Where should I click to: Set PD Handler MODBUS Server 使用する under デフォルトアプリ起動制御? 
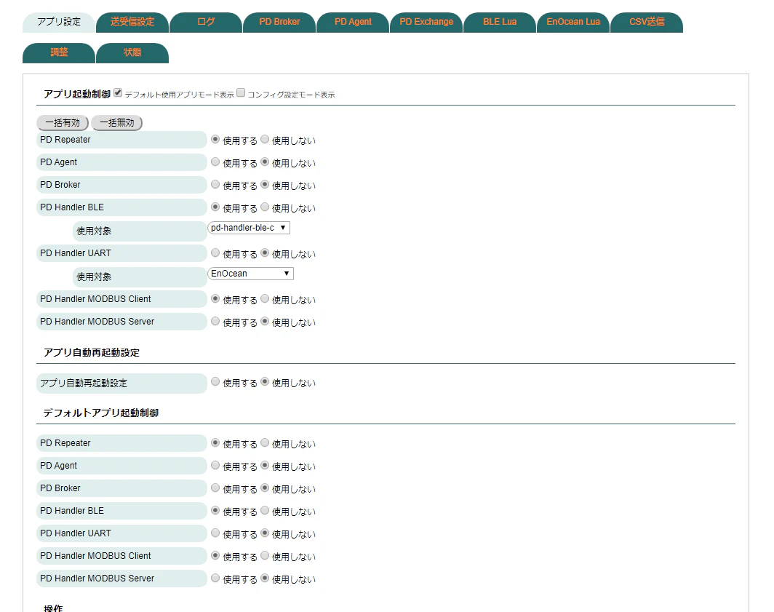(215, 578)
